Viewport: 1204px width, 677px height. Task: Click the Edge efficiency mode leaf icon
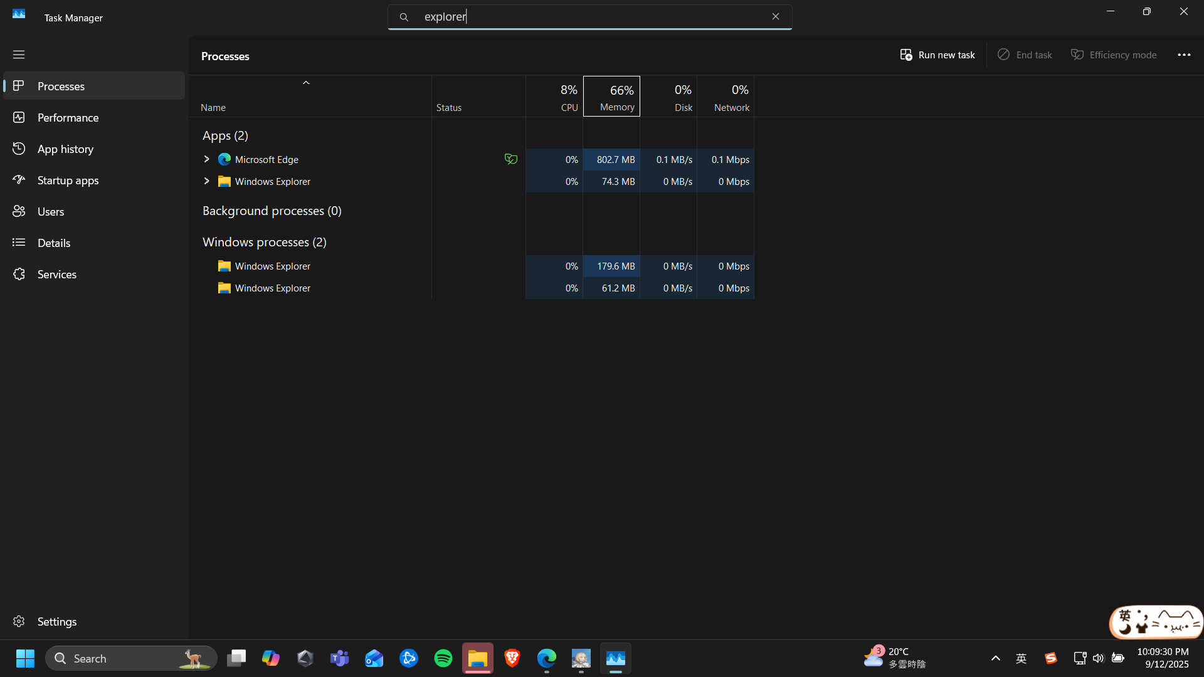[511, 159]
